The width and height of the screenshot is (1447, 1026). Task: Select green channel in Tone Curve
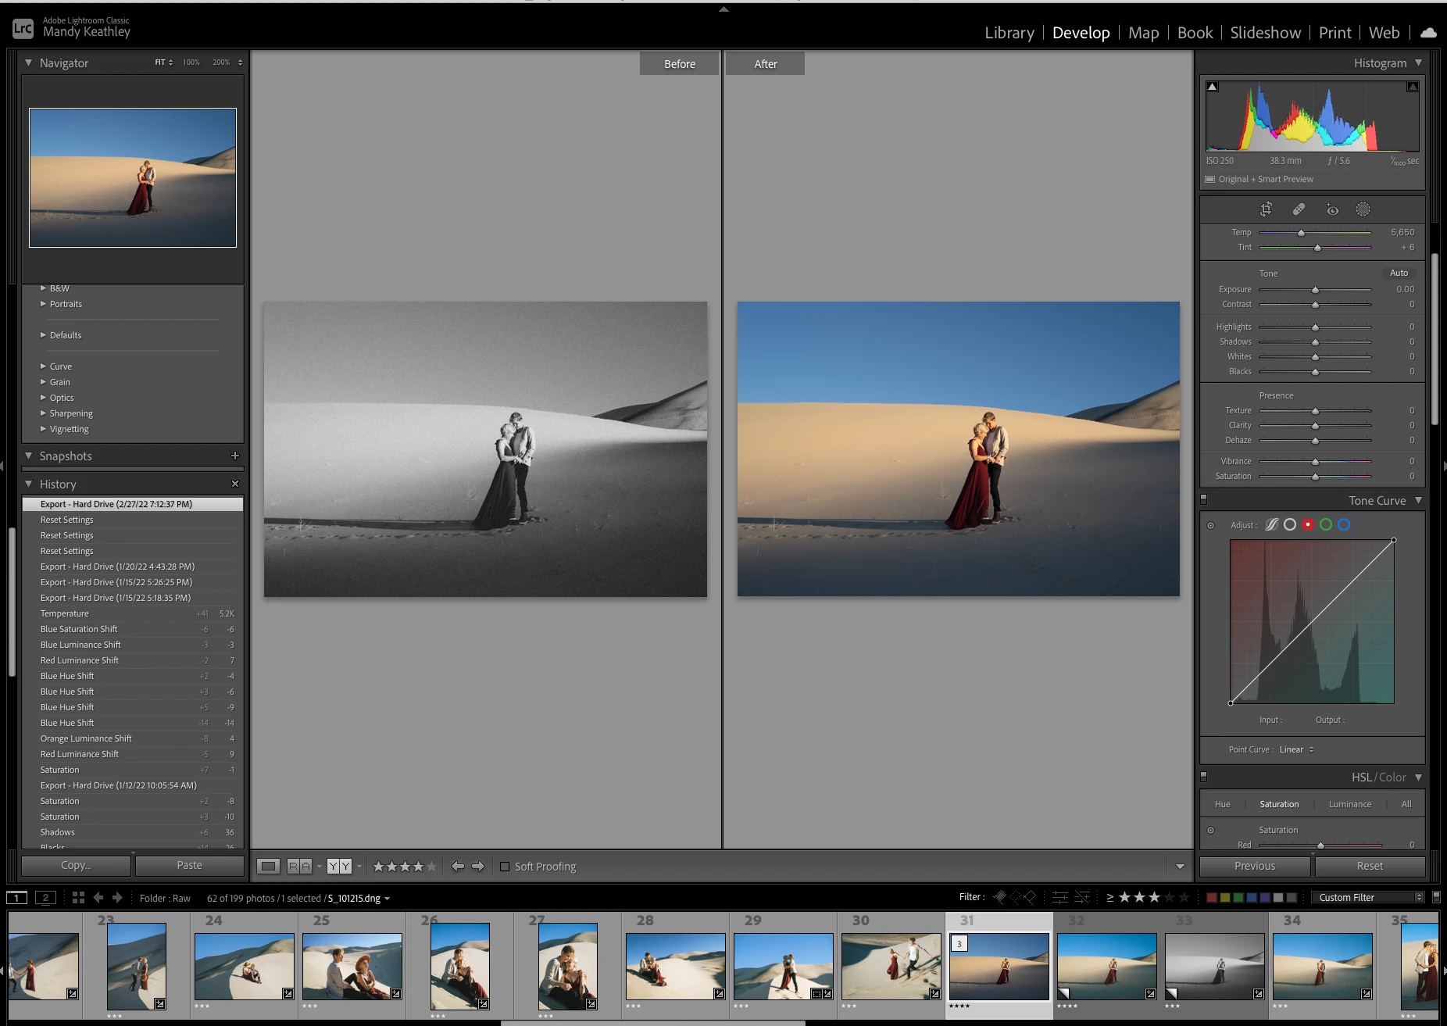tap(1326, 524)
